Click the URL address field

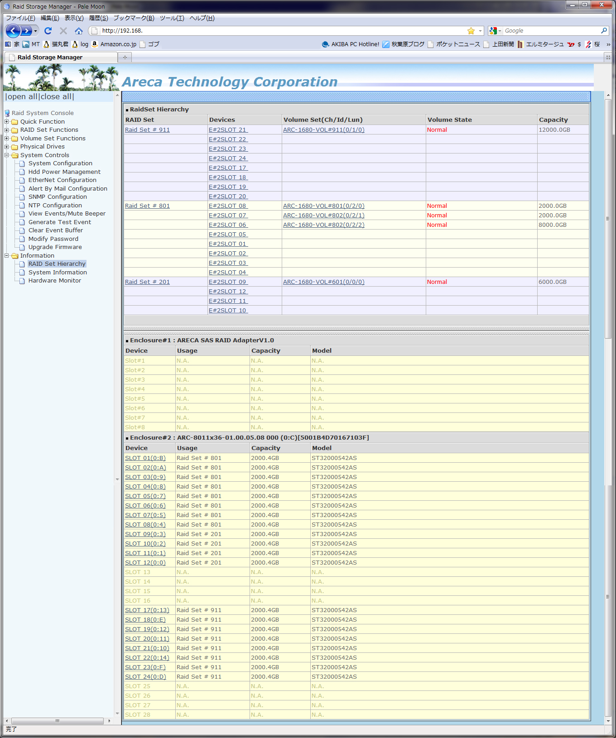[281, 31]
